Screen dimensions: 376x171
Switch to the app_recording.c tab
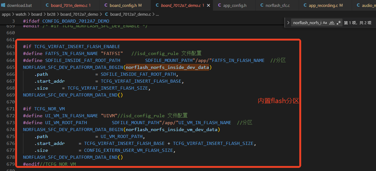coord(325,5)
